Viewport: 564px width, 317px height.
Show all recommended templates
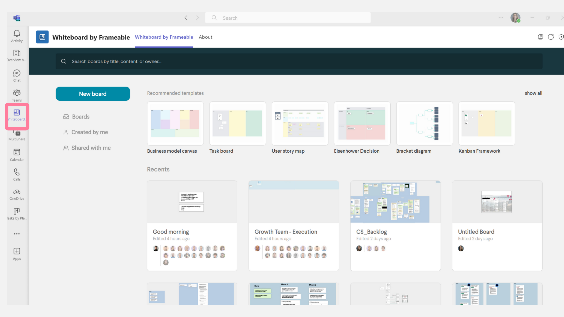tap(533, 93)
